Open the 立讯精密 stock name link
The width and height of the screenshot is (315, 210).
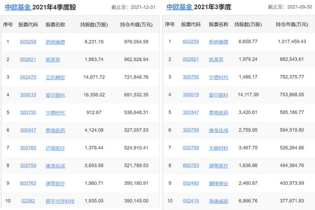click(x=55, y=77)
